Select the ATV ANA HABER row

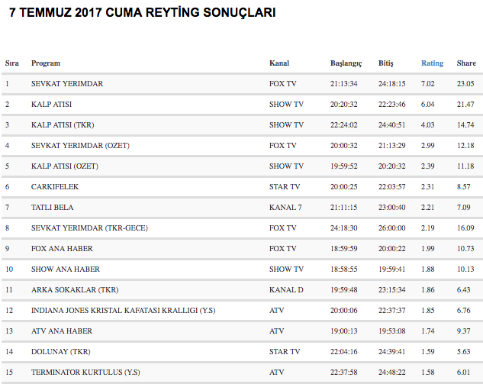pos(62,331)
